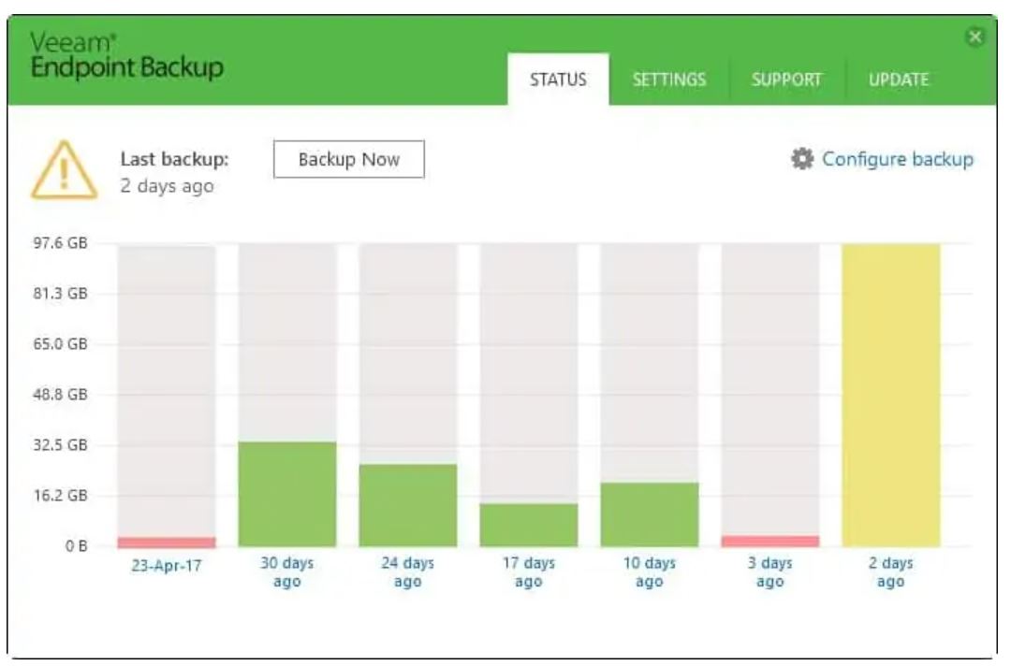Click the green 17 days ago bar
Viewport: 1011px width, 666px height.
click(529, 525)
